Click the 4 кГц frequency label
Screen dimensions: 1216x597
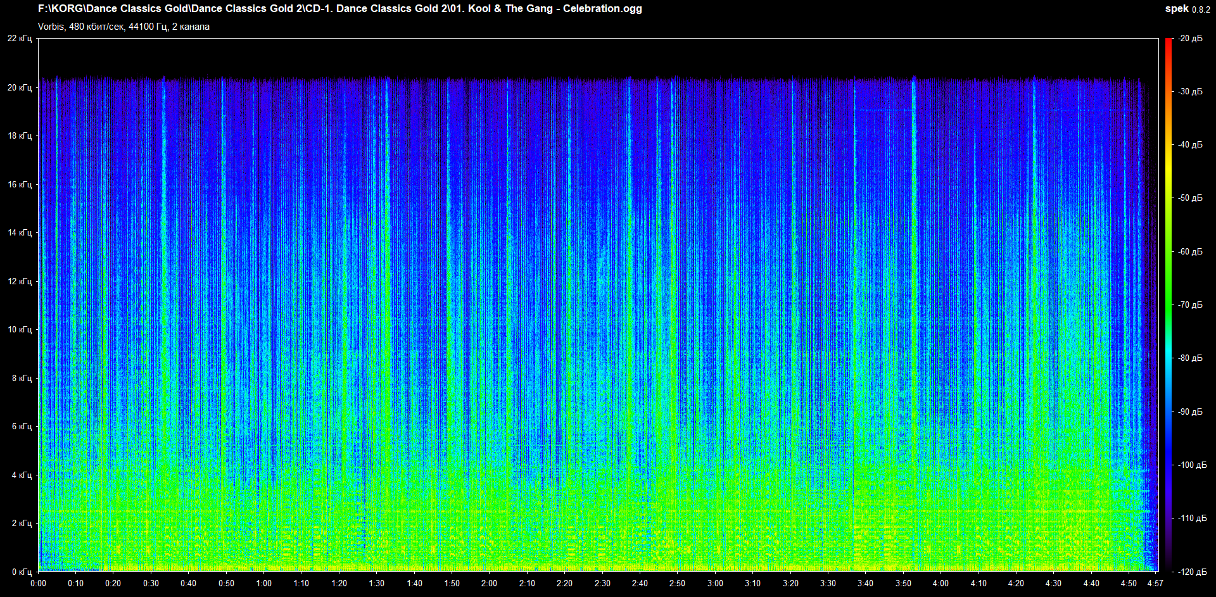[22, 475]
